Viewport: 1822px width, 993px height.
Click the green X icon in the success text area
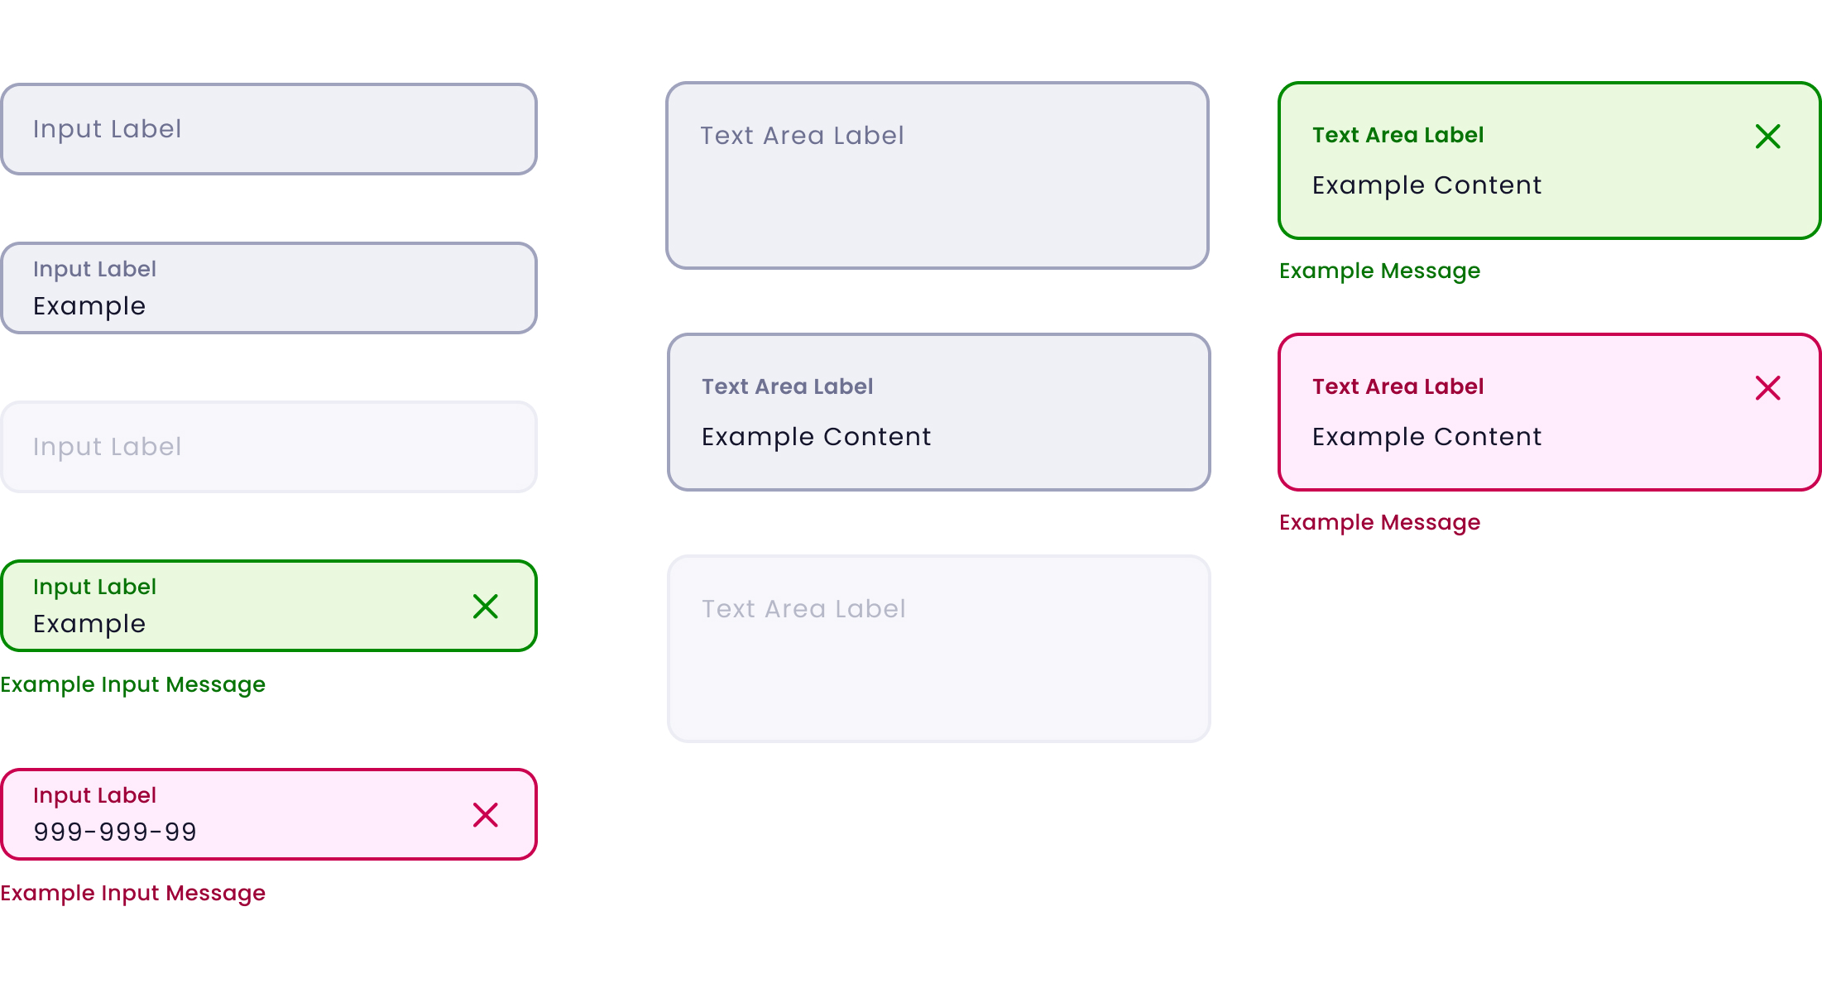tap(1767, 137)
